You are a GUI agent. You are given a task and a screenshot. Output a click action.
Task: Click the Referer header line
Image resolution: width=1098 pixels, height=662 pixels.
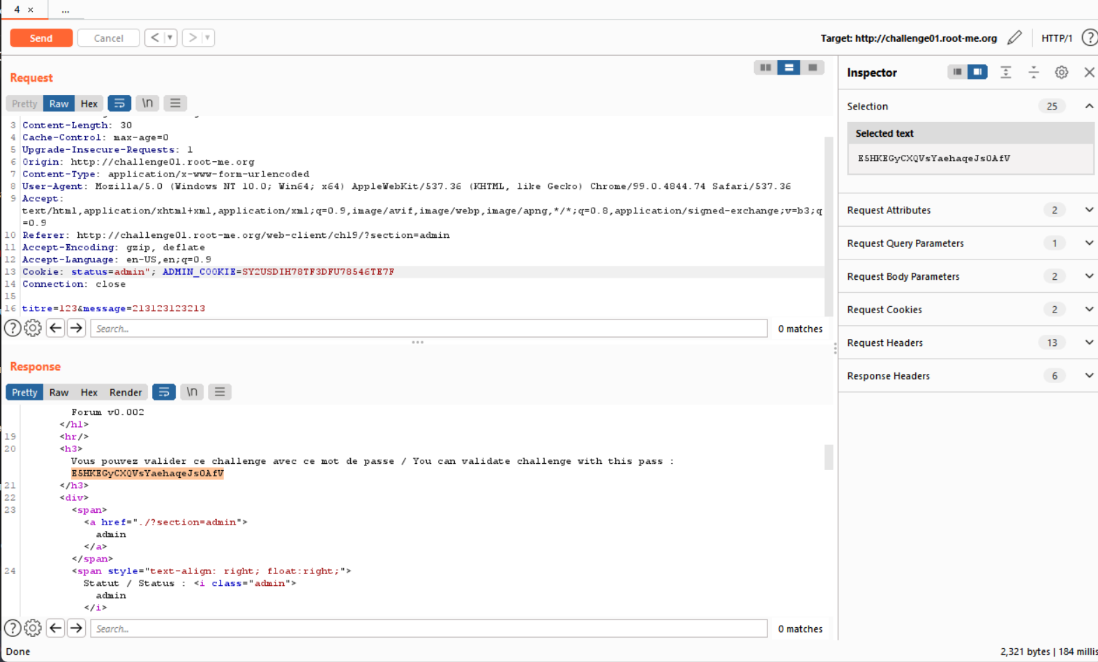coord(236,235)
